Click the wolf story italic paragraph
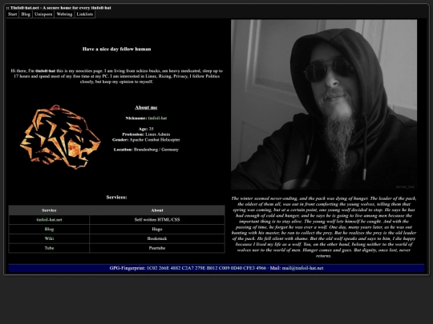 point(324,227)
